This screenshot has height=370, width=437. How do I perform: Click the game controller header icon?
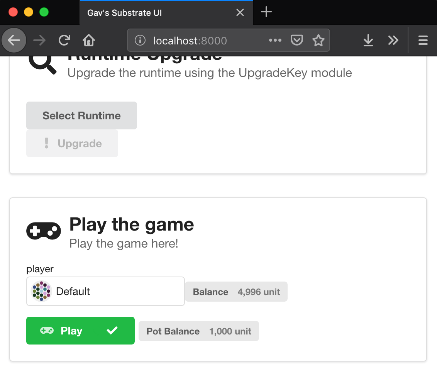pos(44,231)
